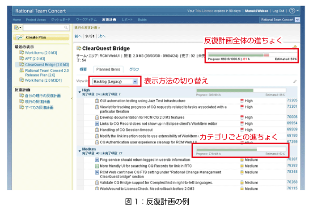Click icon beside すべての反復計画
The image size is (313, 210).
pos(21,107)
